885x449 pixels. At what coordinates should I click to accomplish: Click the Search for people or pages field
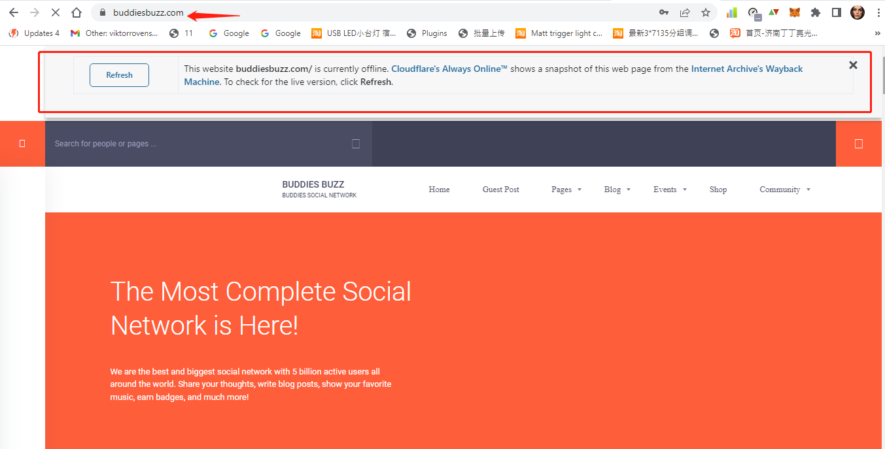[196, 144]
